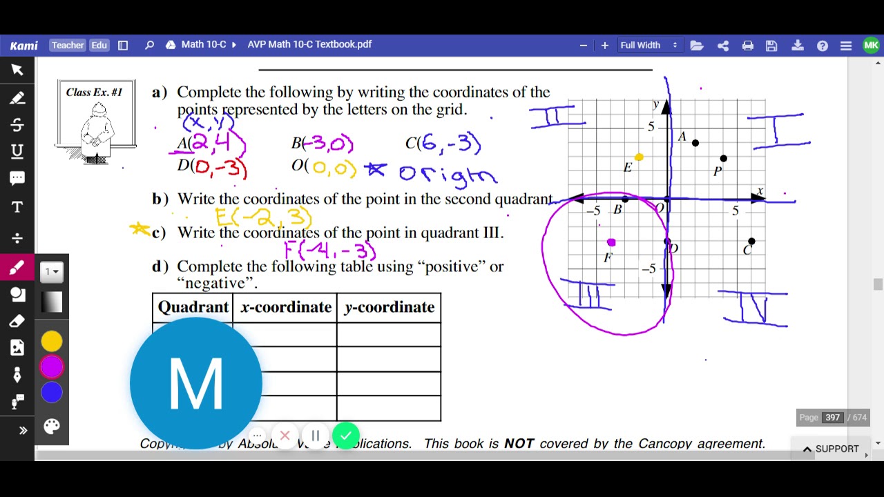Select the comment bubble tool

coord(17,178)
